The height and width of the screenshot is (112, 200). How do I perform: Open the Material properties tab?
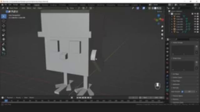tap(167, 94)
